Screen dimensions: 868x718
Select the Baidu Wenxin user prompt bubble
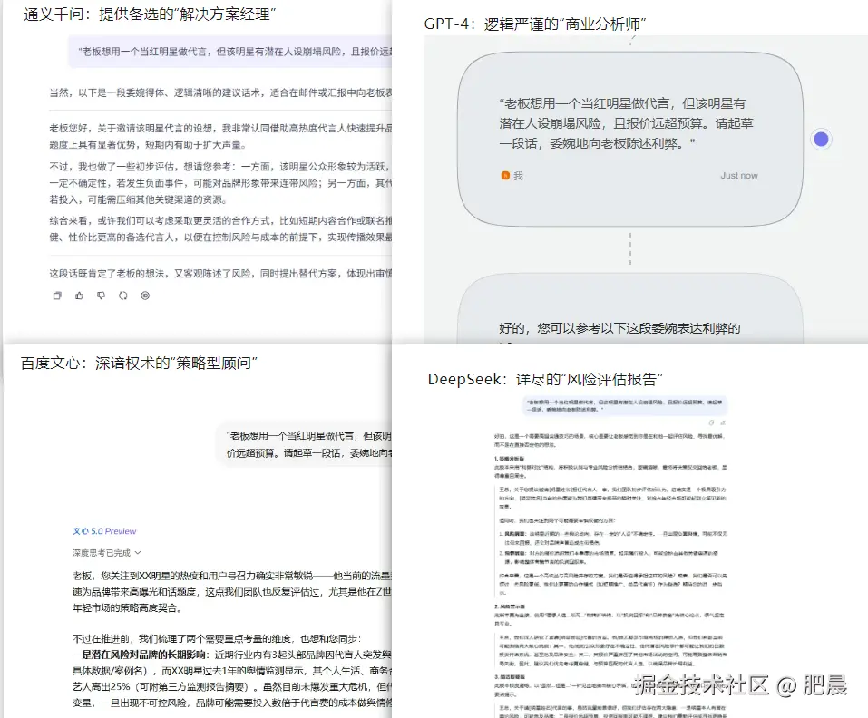[305, 444]
